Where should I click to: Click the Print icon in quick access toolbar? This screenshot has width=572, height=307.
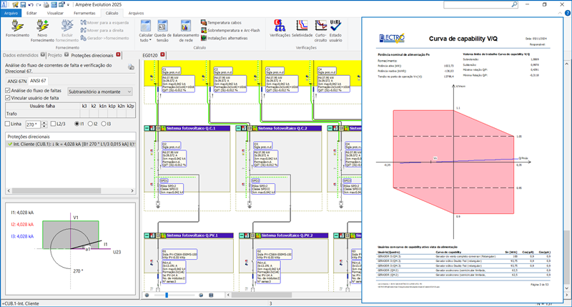46,5
